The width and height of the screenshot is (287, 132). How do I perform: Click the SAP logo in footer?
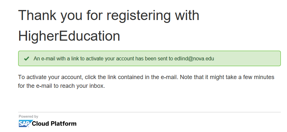(x=25, y=123)
